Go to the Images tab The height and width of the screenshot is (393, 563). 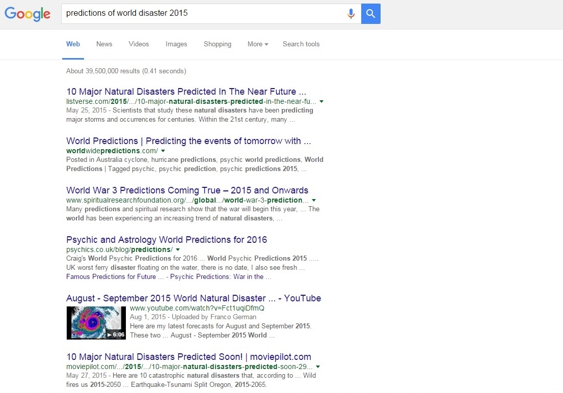pos(176,44)
